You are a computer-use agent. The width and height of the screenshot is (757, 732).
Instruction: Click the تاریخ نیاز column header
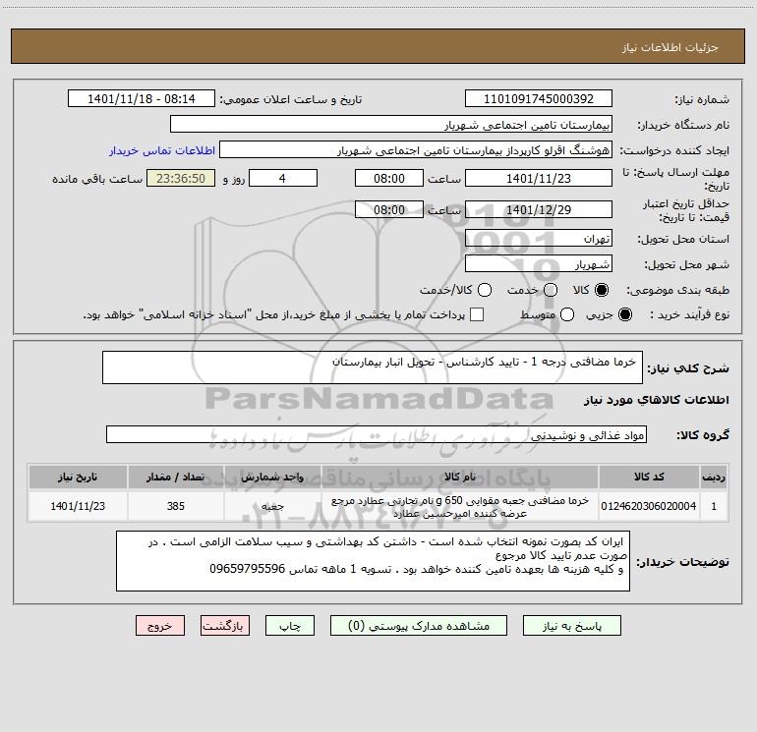pos(78,477)
